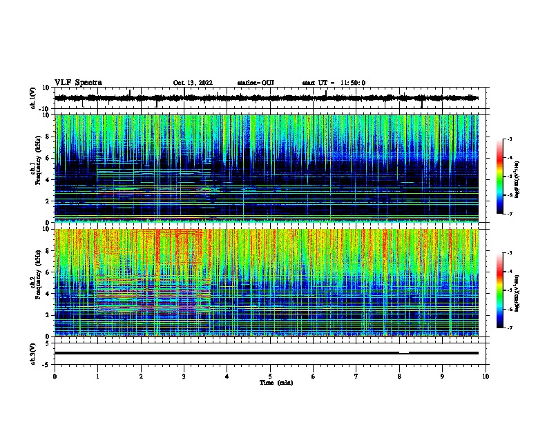This screenshot has height=422, width=547.
Task: Click time axis tick label "2"
Action: tap(141, 376)
